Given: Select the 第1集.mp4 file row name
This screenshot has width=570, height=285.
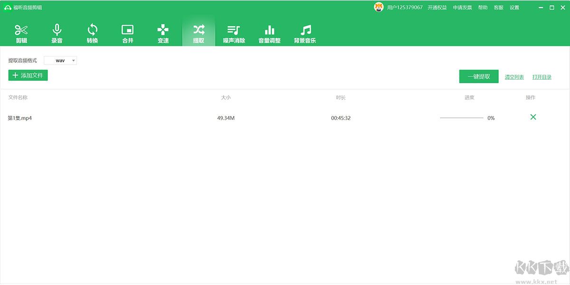Looking at the screenshot, I should (20, 118).
